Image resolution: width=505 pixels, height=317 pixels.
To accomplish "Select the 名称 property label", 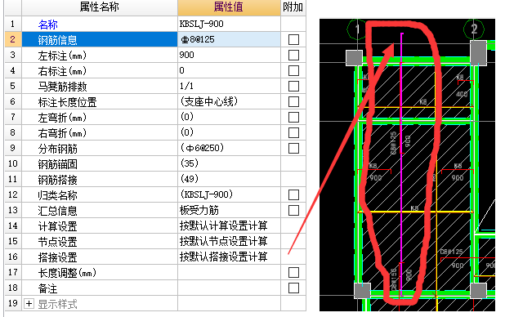I will (x=47, y=25).
